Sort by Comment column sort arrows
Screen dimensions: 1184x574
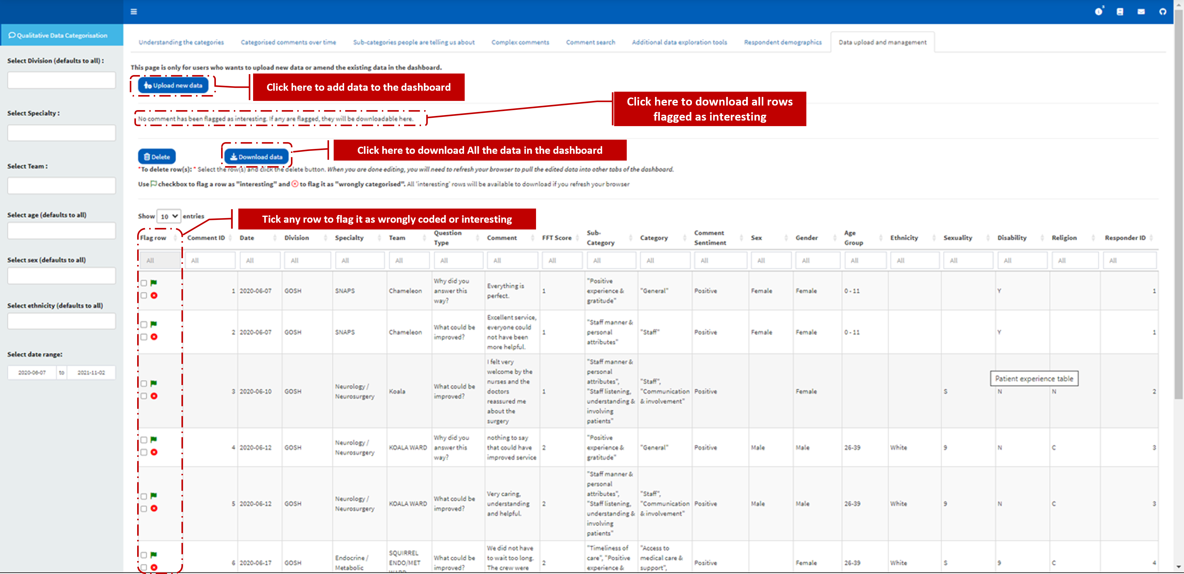coord(533,238)
